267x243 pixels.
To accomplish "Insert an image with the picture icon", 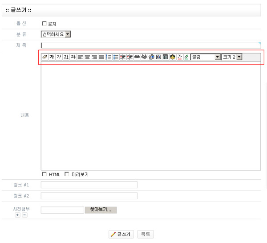I will click(158, 57).
